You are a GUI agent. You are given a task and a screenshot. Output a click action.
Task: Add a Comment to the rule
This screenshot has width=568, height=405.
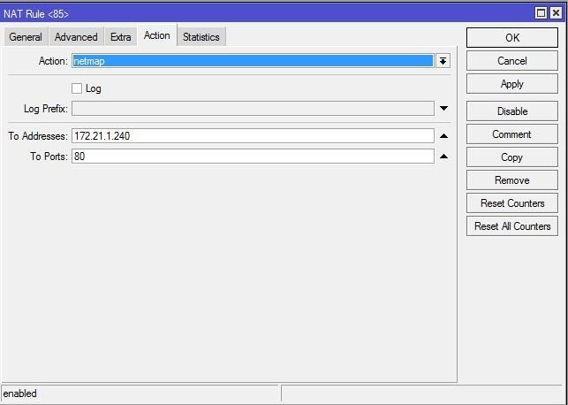pyautogui.click(x=512, y=134)
